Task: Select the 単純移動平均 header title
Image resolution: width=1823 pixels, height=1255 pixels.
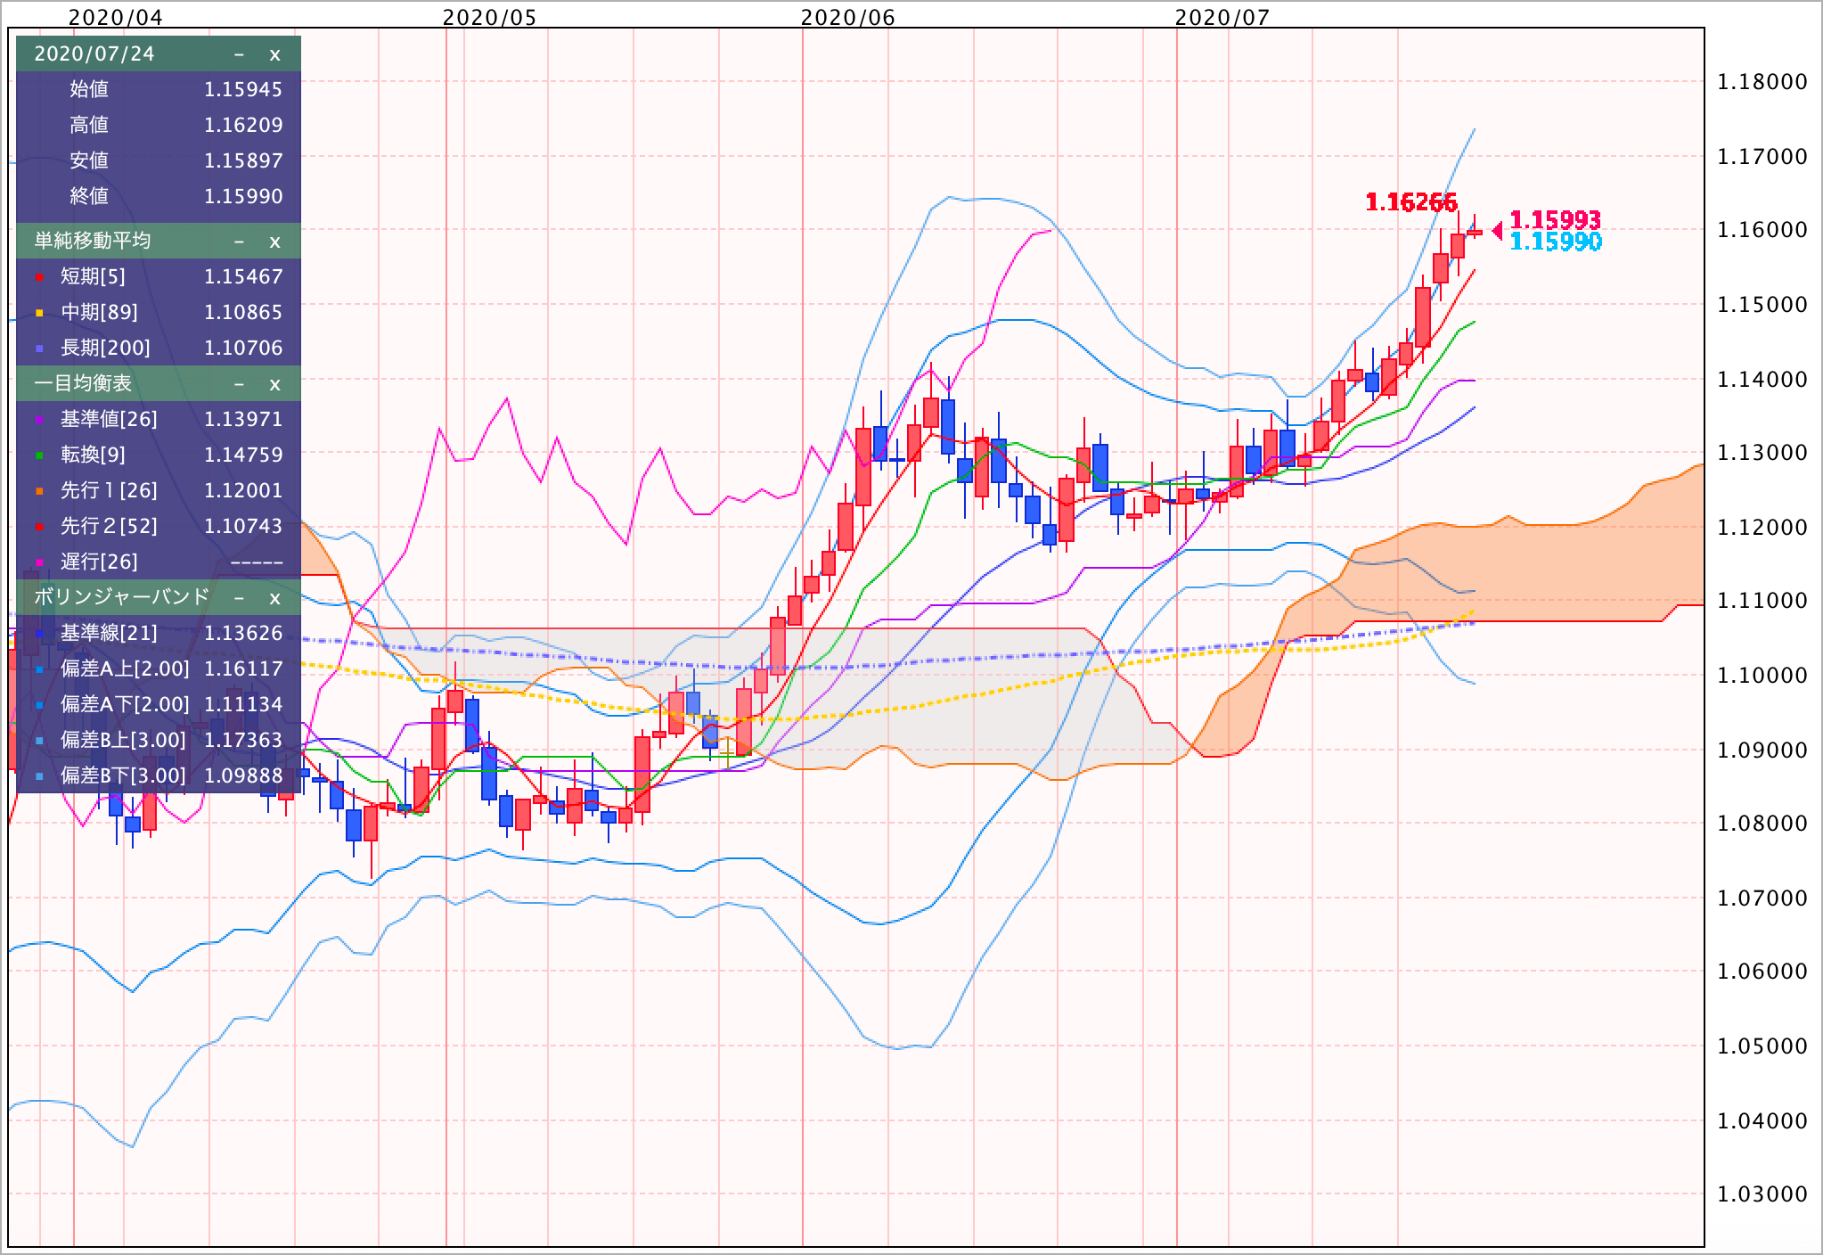Action: pos(92,241)
